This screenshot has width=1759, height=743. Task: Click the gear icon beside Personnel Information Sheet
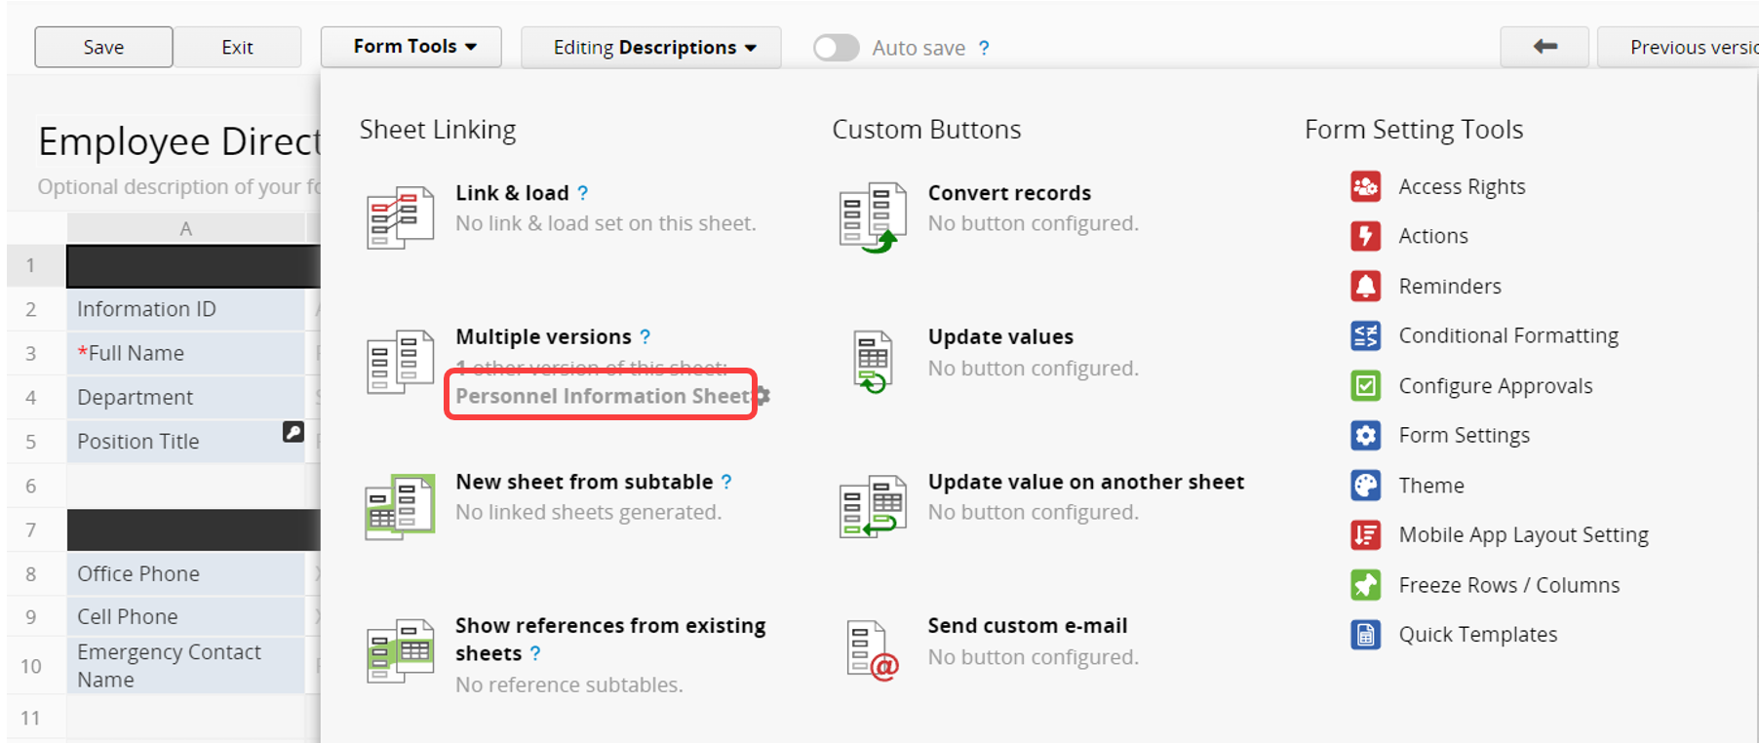[x=763, y=396]
